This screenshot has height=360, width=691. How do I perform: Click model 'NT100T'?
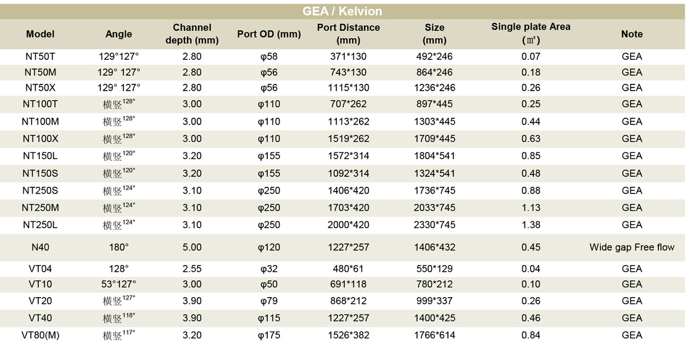tap(40, 104)
